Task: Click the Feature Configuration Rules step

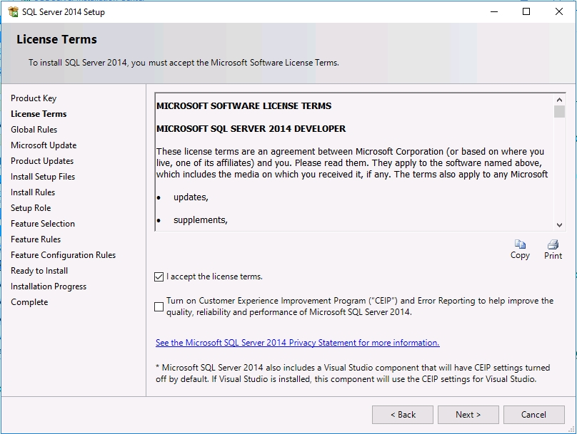Action: click(63, 255)
